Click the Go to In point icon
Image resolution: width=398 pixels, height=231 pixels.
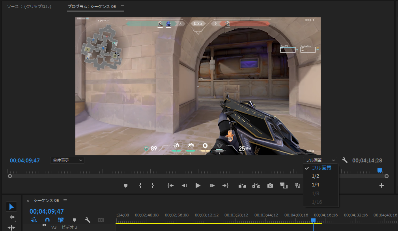pyautogui.click(x=170, y=186)
